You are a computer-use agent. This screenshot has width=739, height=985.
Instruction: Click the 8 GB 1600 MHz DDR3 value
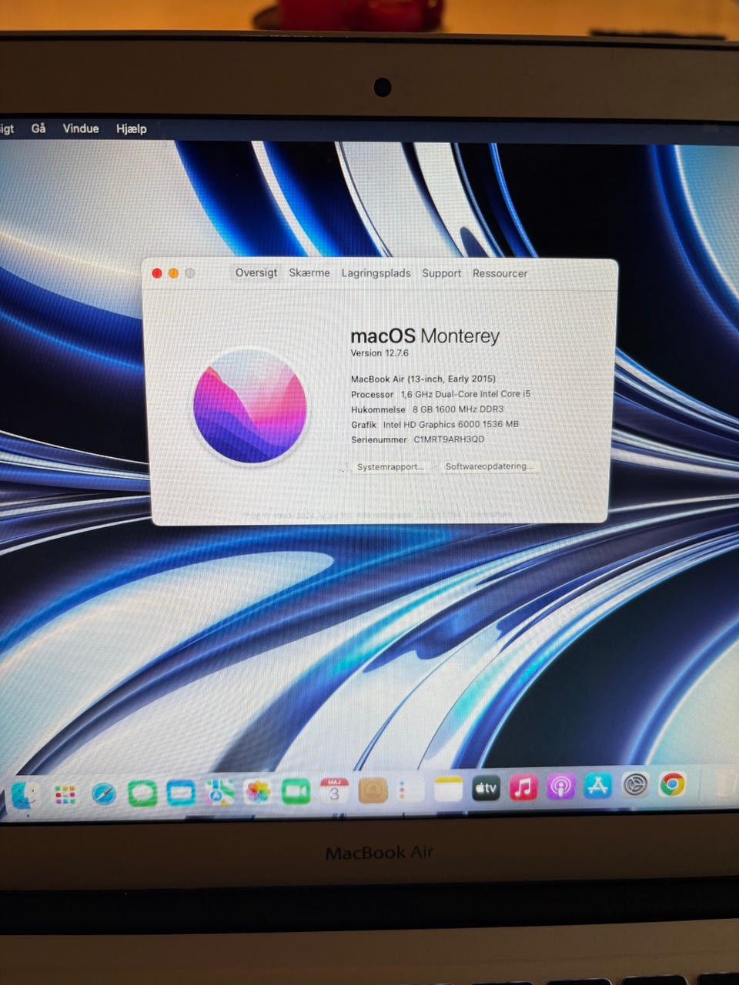pyautogui.click(x=457, y=409)
